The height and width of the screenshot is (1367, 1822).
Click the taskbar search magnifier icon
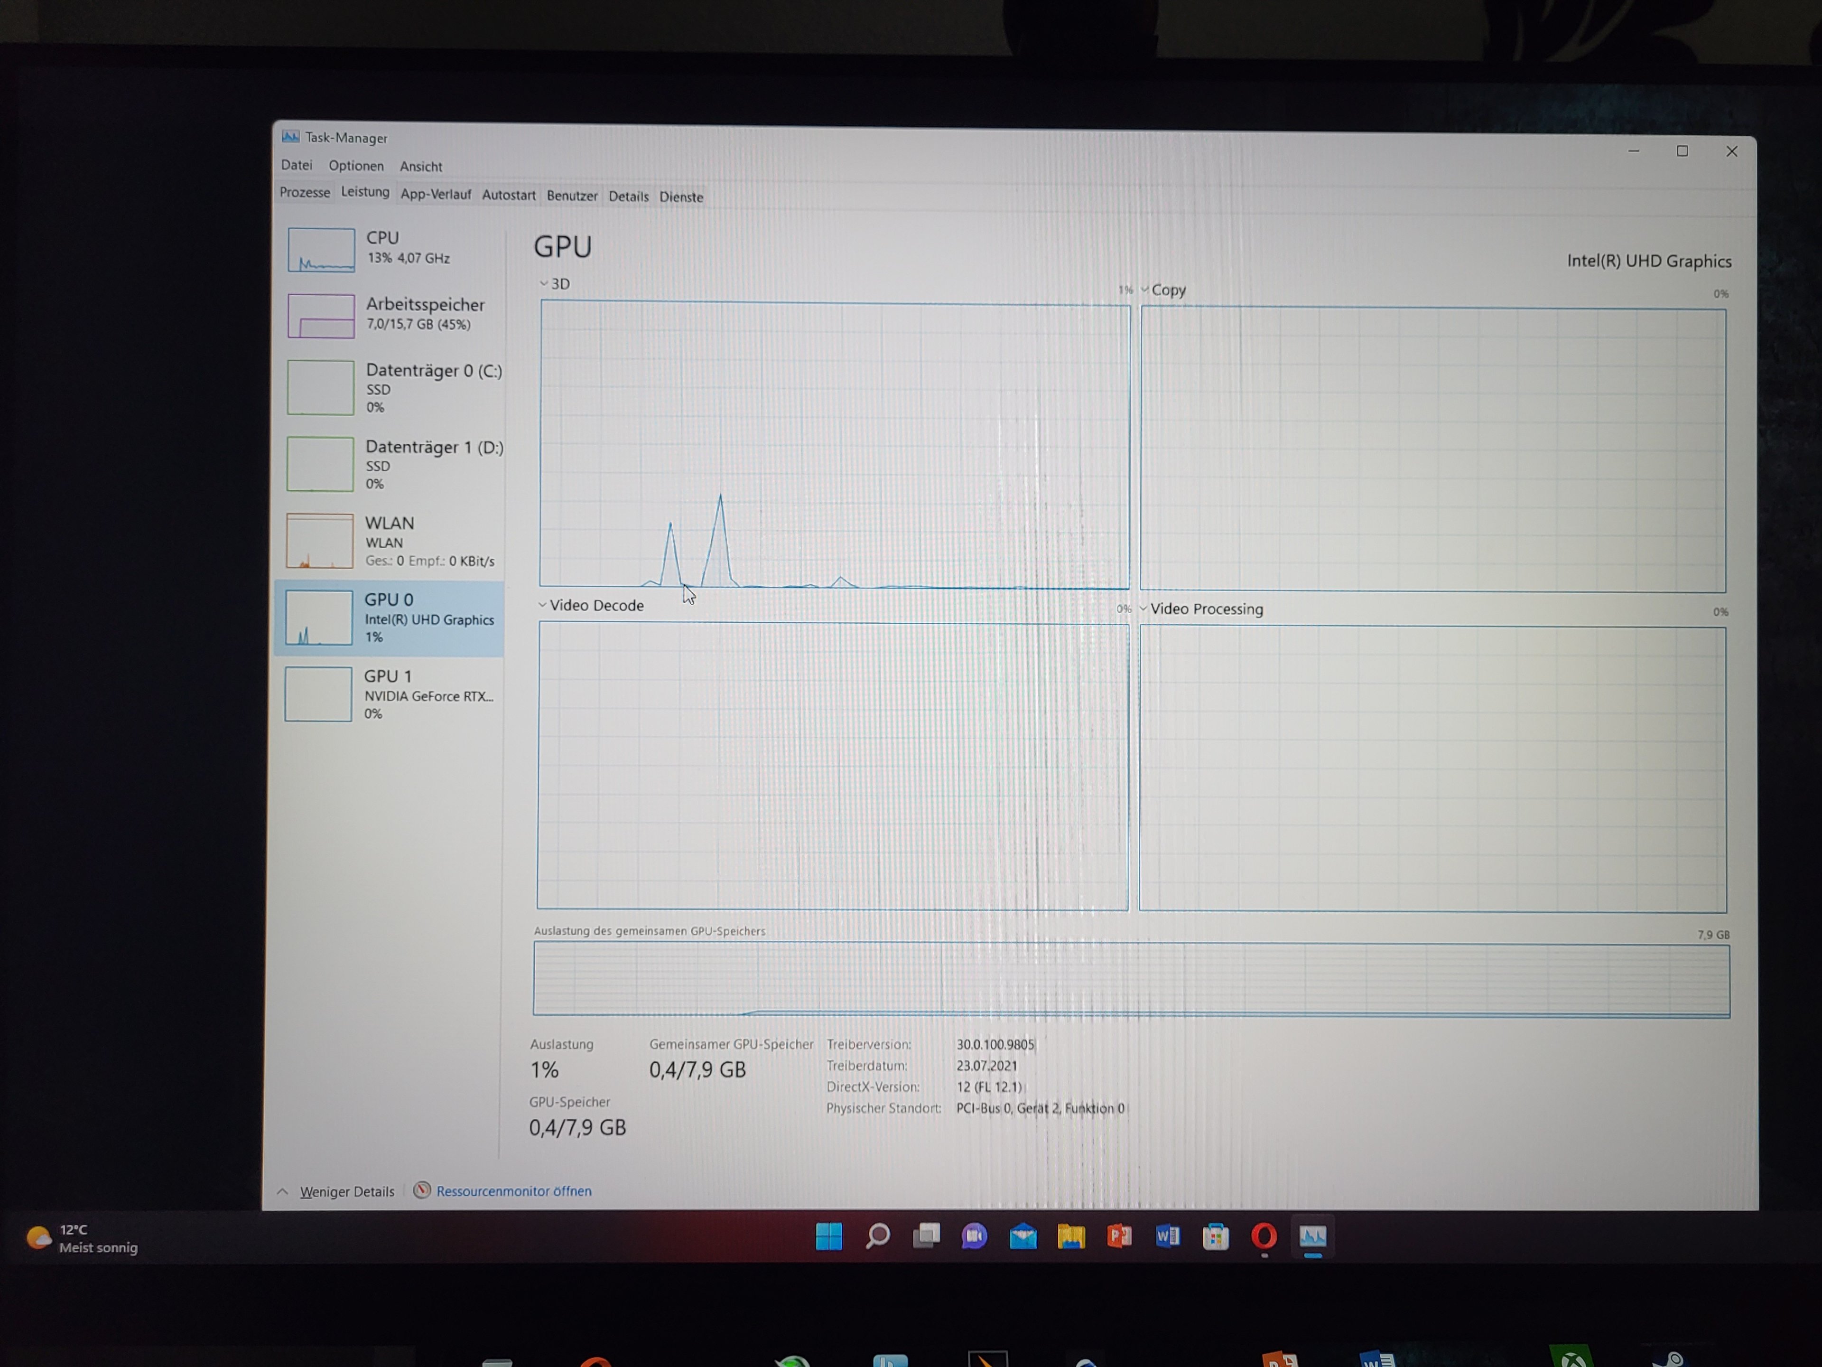[x=878, y=1236]
